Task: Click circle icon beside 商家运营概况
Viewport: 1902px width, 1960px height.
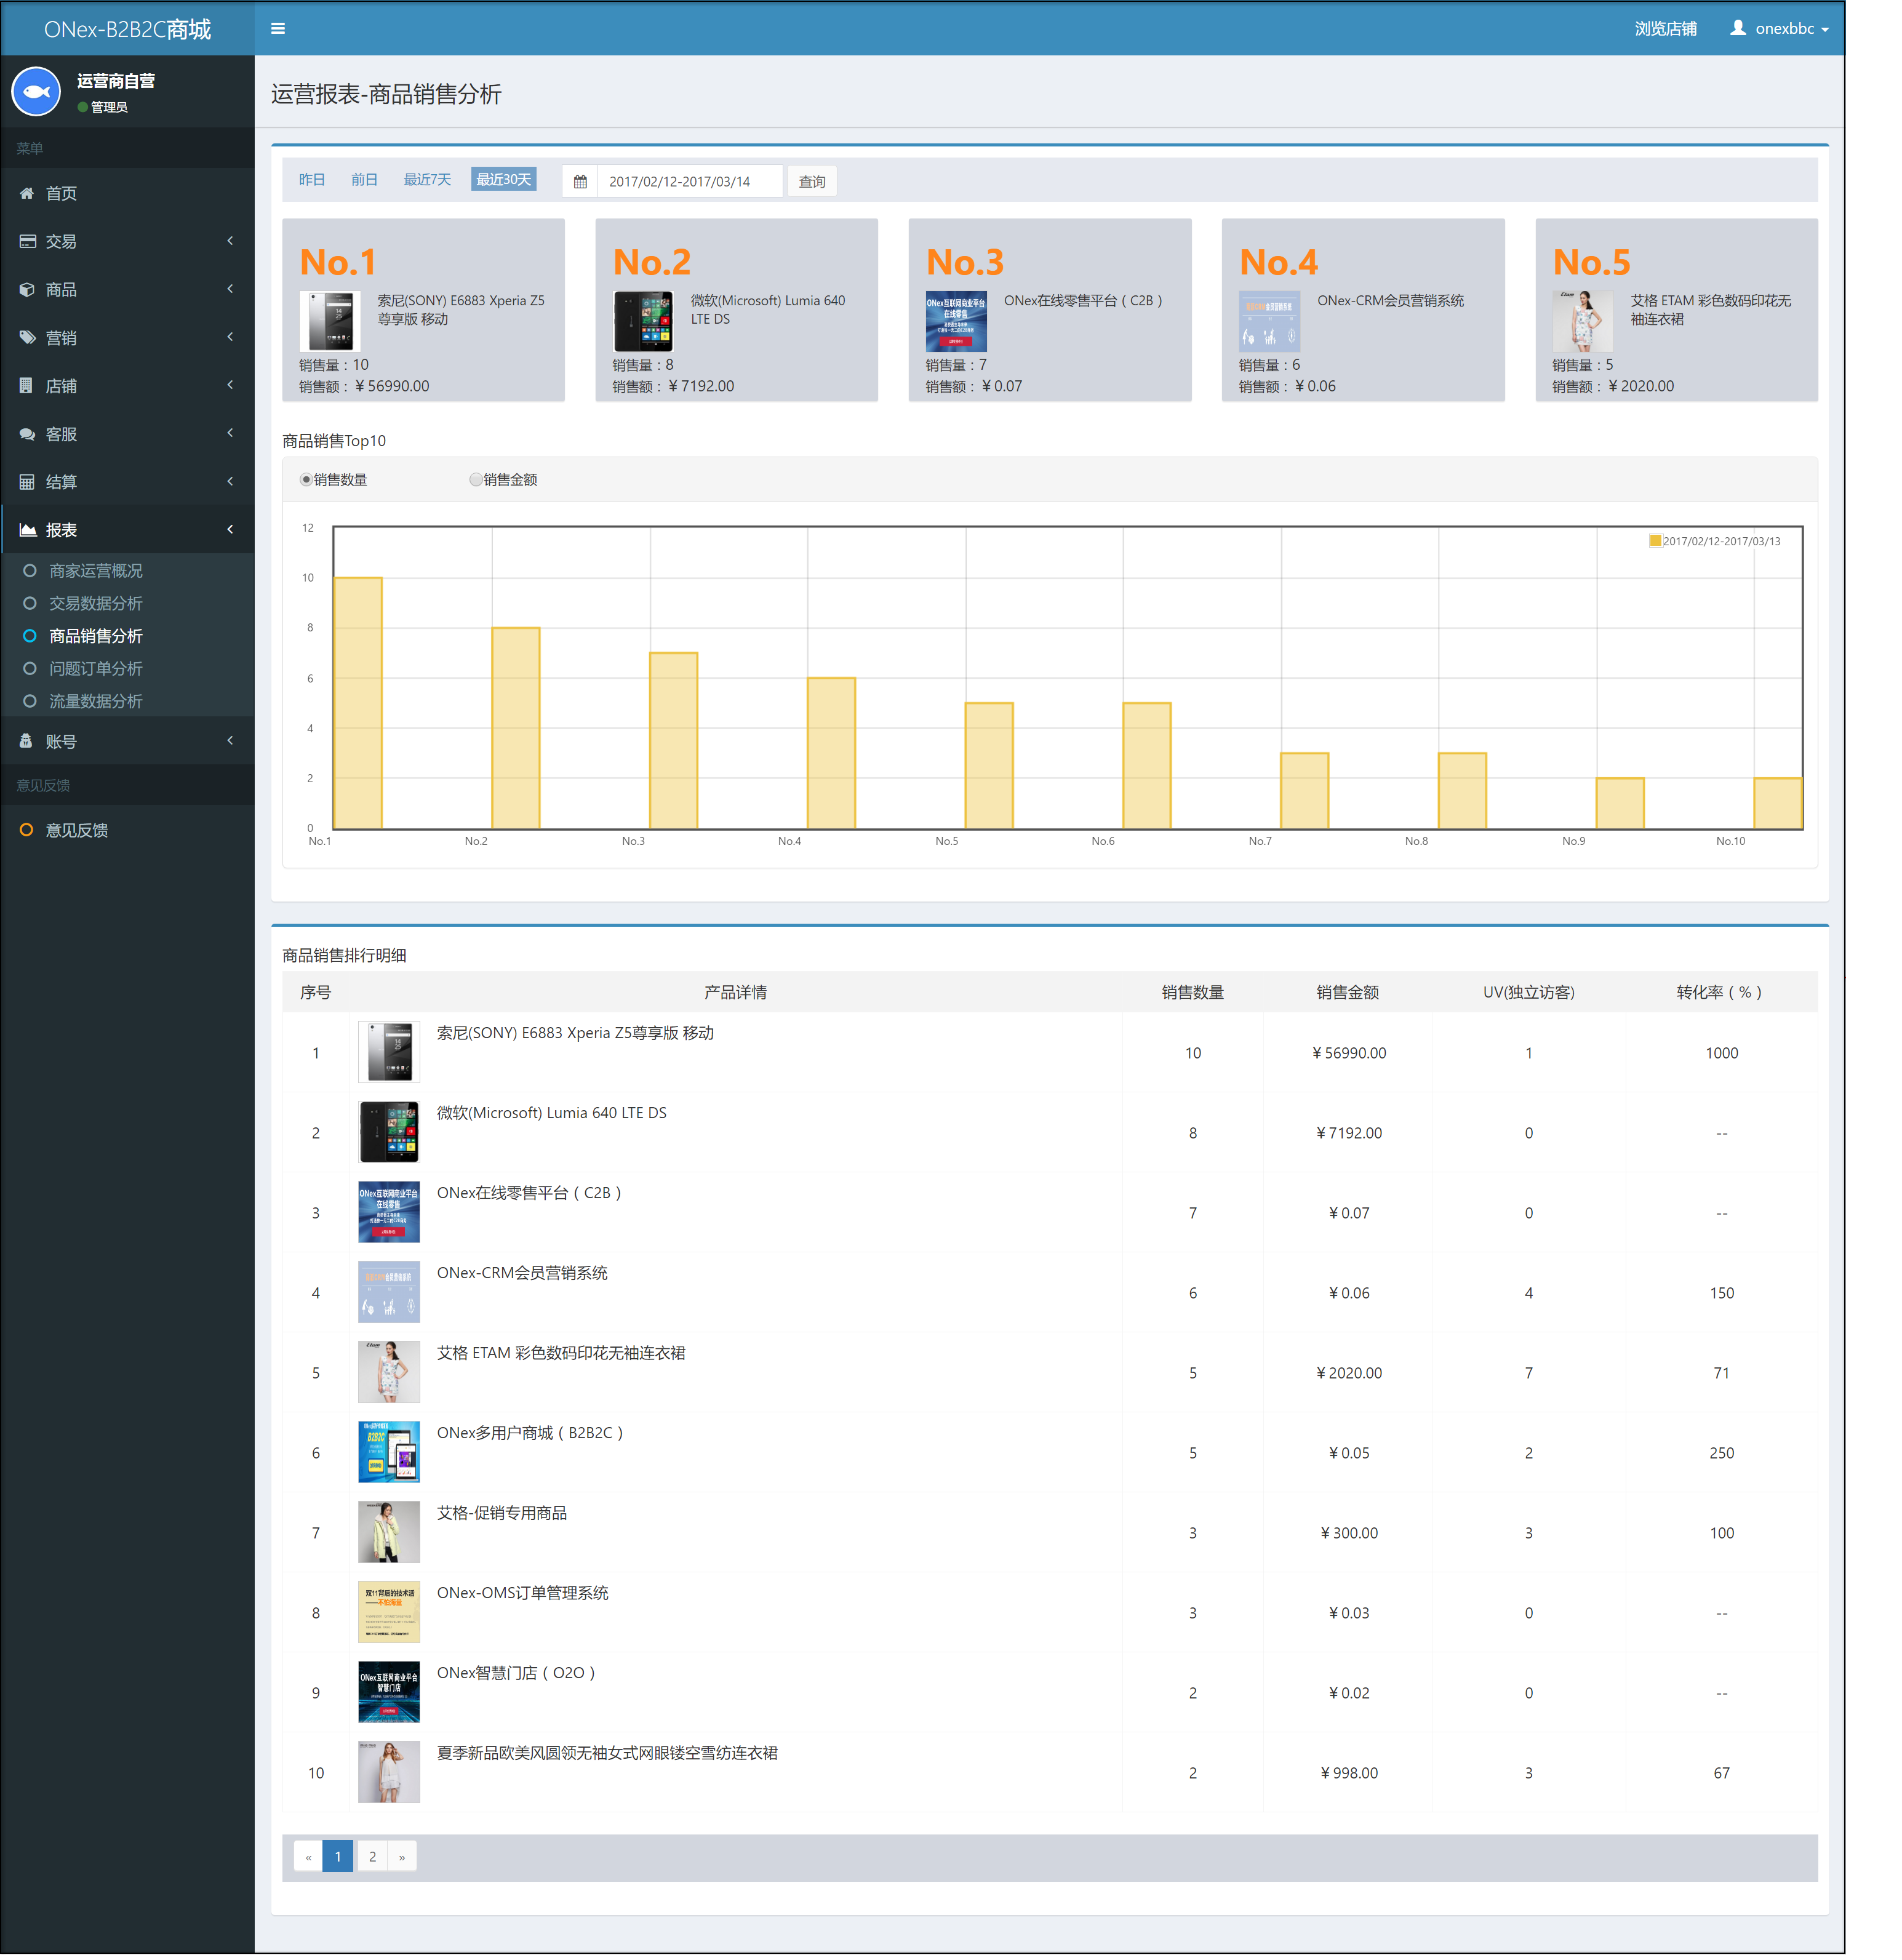Action: tap(30, 570)
